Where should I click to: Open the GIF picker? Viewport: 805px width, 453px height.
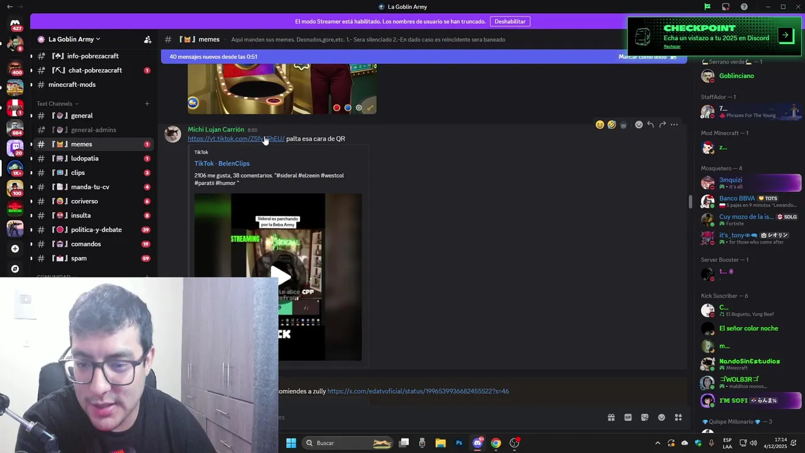(628, 417)
